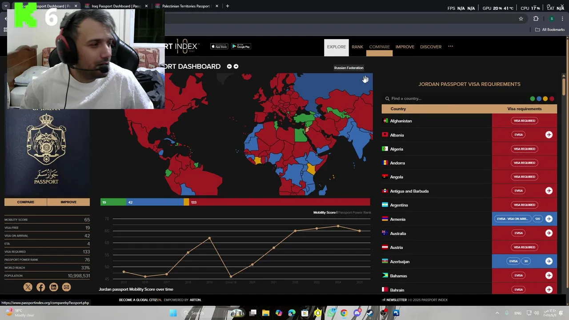Click BECOME A GLOBAL CITIZEN link
The height and width of the screenshot is (320, 569).
[140, 300]
